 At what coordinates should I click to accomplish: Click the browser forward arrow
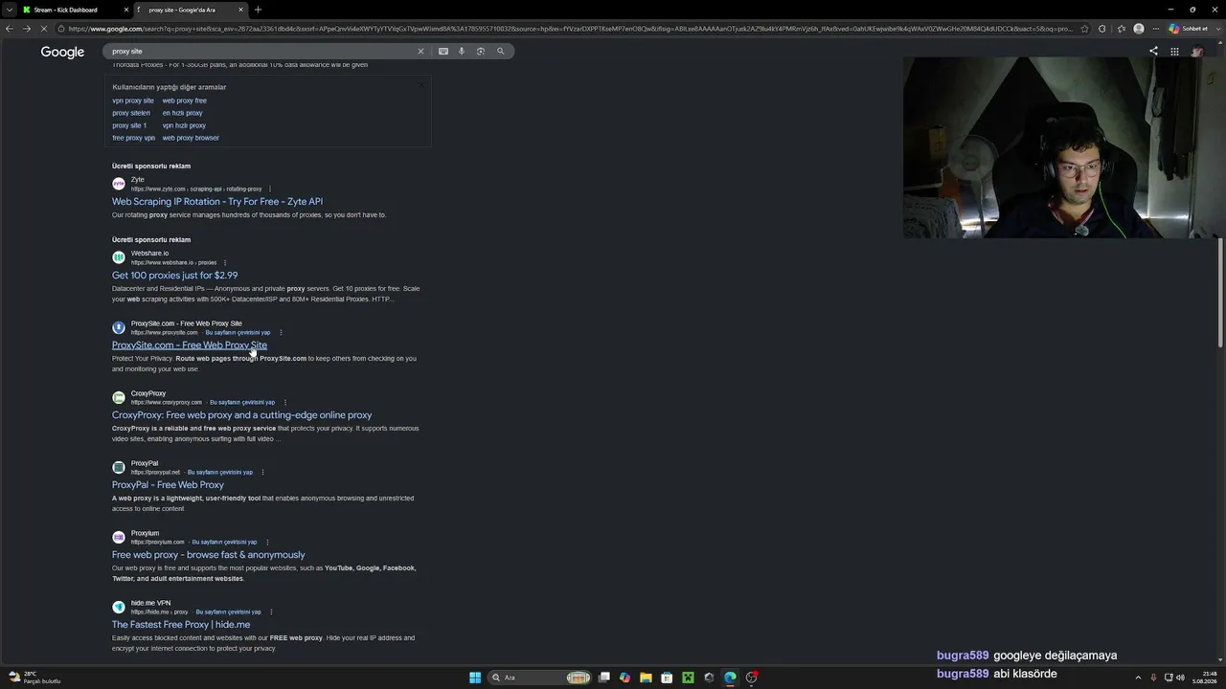pyautogui.click(x=25, y=29)
